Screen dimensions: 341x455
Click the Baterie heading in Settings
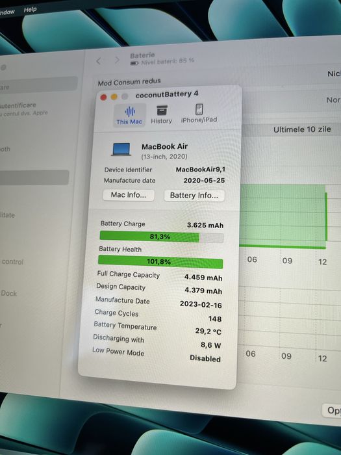coord(142,55)
